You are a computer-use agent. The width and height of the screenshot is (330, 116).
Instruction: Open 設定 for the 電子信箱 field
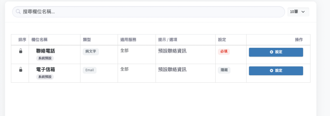click(x=276, y=71)
